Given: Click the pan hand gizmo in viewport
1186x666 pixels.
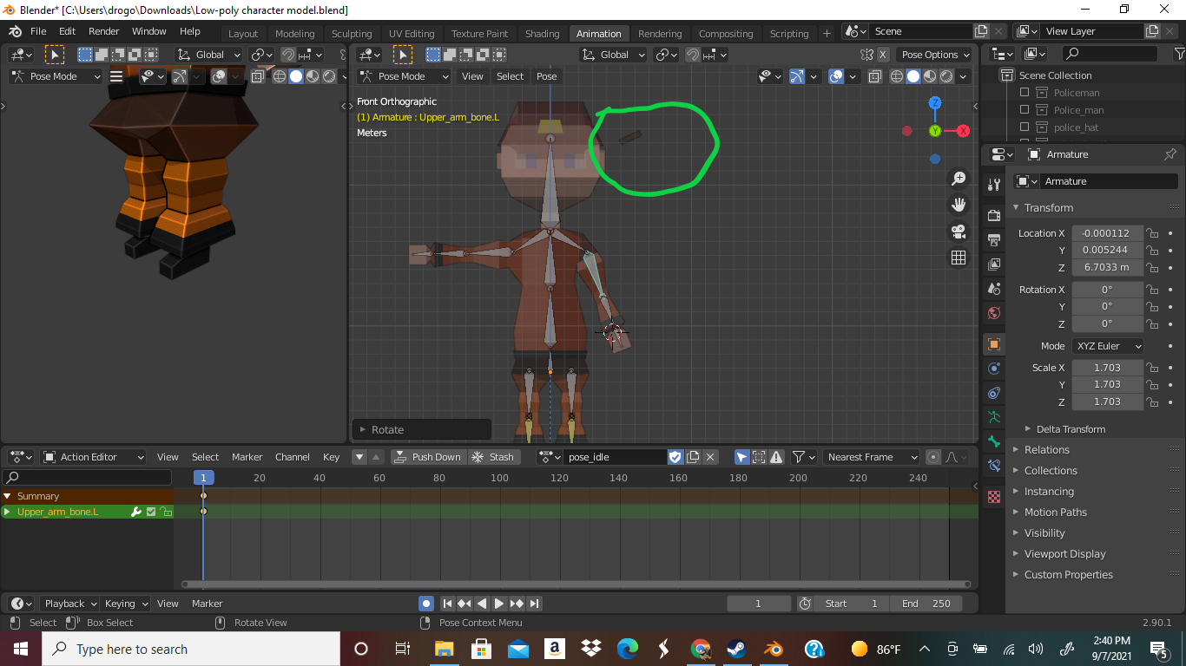Looking at the screenshot, I should pyautogui.click(x=959, y=205).
